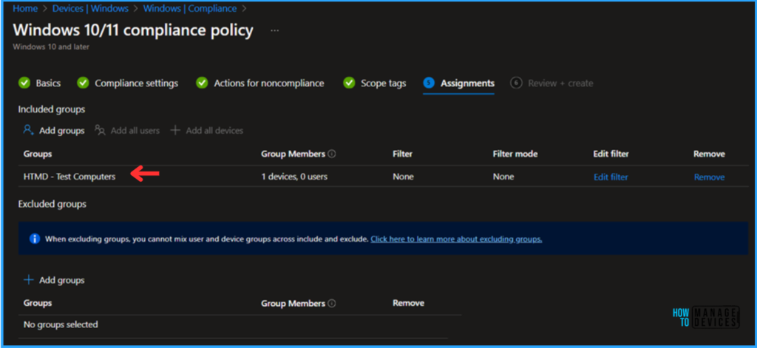
Task: Click the step 5 circle icon
Action: [429, 83]
